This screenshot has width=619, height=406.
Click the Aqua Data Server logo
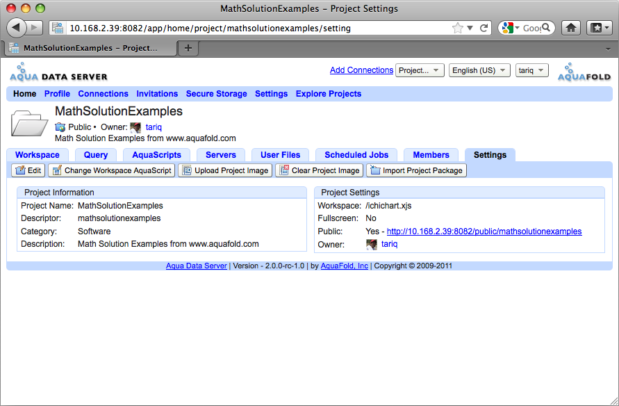[58, 72]
